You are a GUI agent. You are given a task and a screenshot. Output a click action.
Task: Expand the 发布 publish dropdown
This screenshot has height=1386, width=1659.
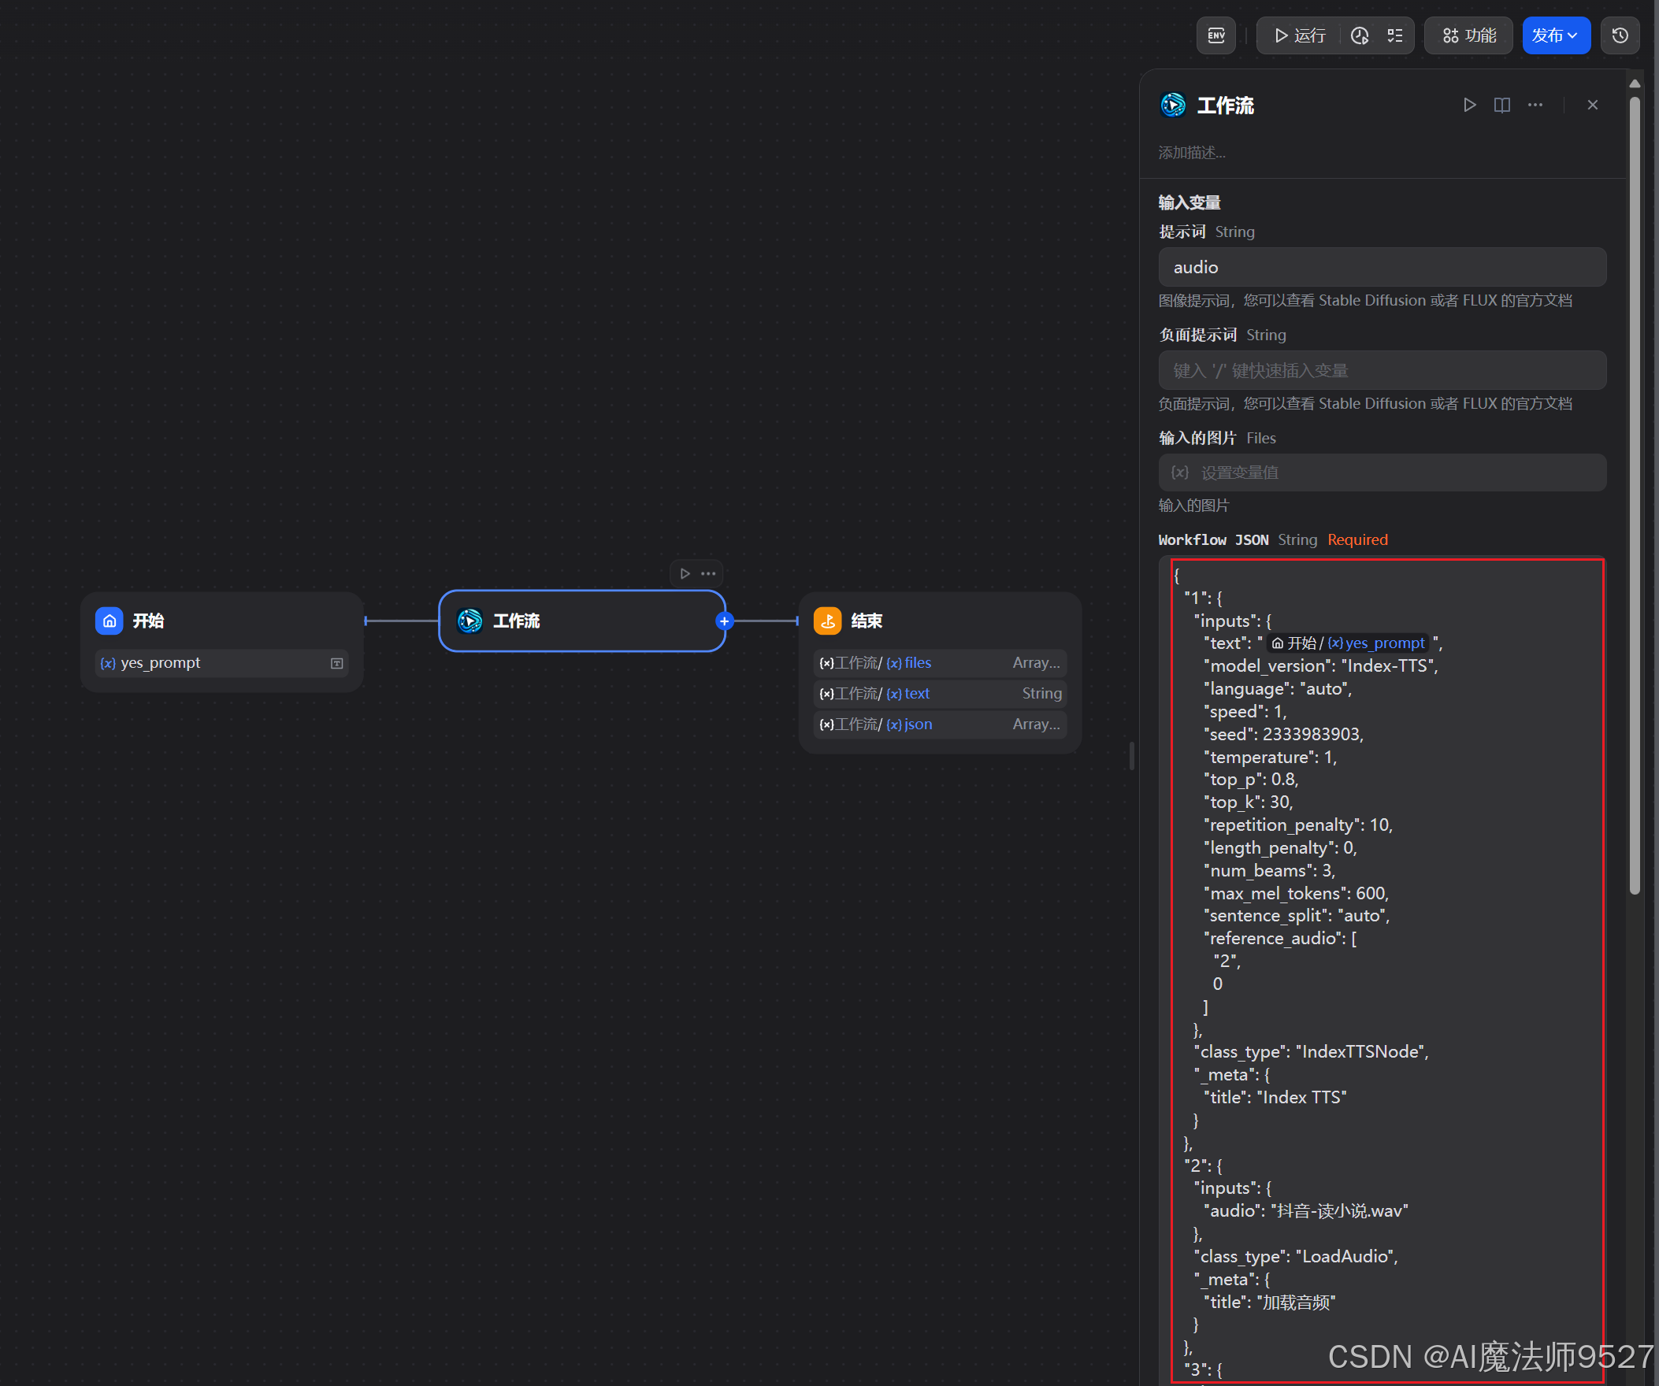pos(1555,35)
